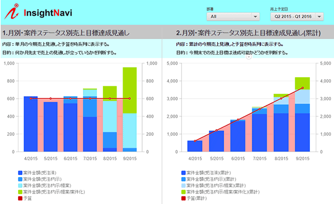Click the green segment of 9/2015 bar in chart 1
The image size is (334, 204).
click(130, 90)
